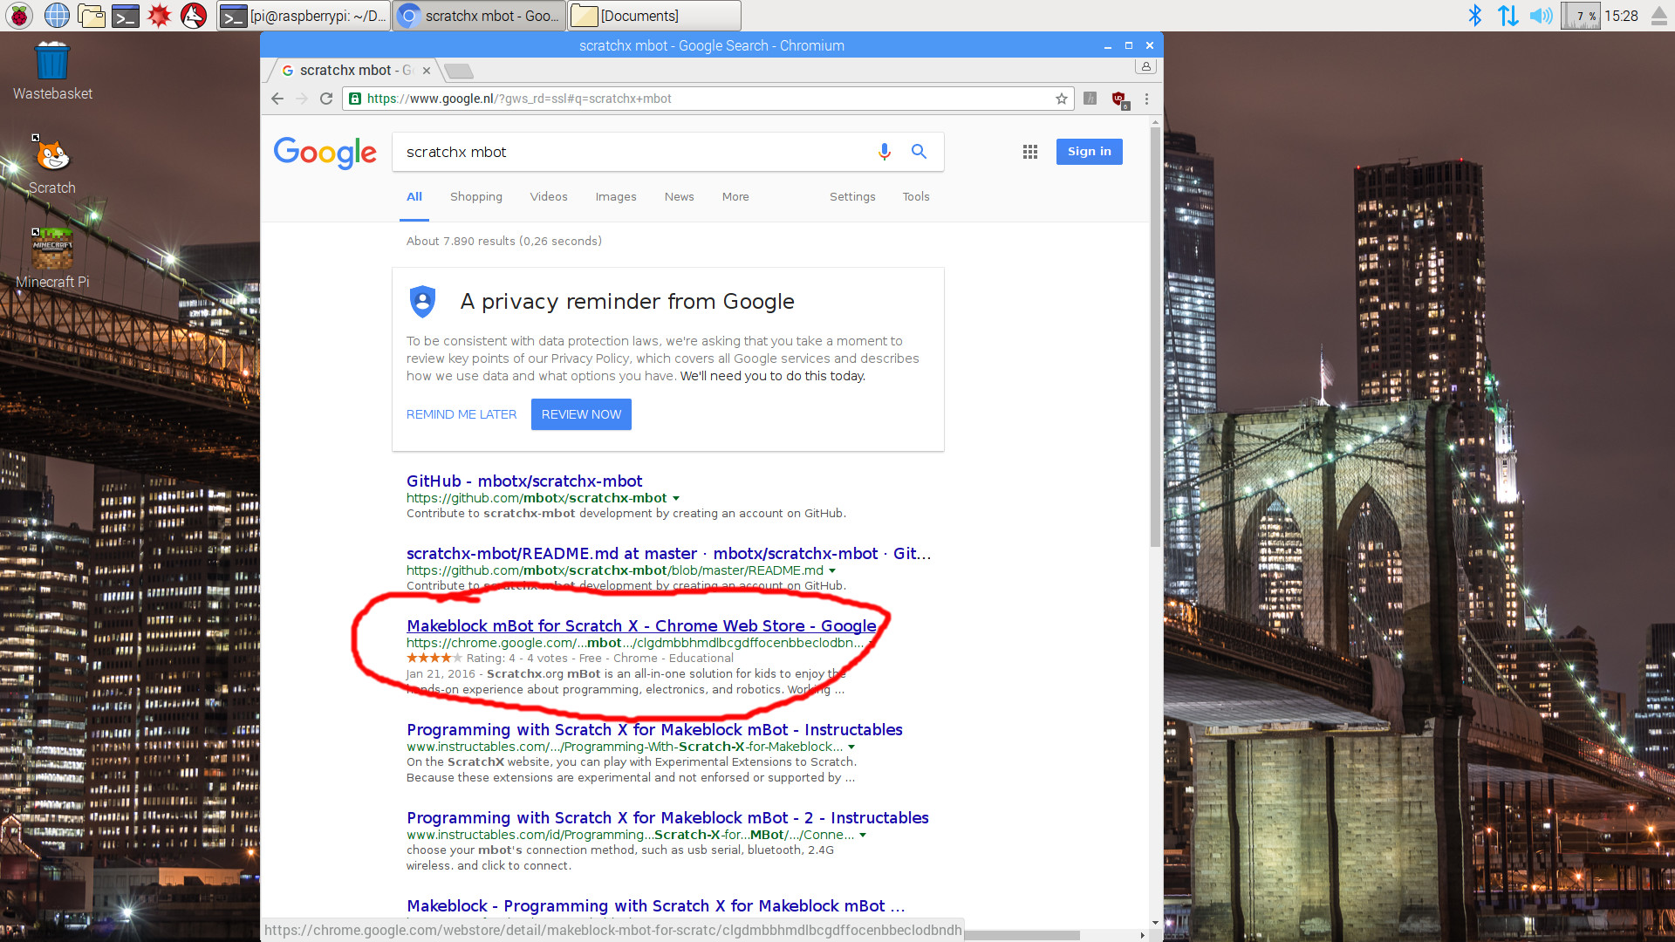Switch to Images results
This screenshot has height=942, width=1675.
tap(616, 197)
